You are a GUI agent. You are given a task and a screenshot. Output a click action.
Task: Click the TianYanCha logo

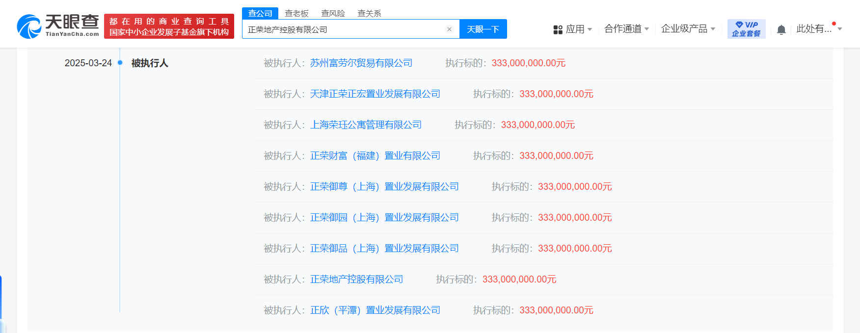click(x=58, y=26)
